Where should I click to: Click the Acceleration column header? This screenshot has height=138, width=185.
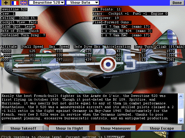(119, 47)
